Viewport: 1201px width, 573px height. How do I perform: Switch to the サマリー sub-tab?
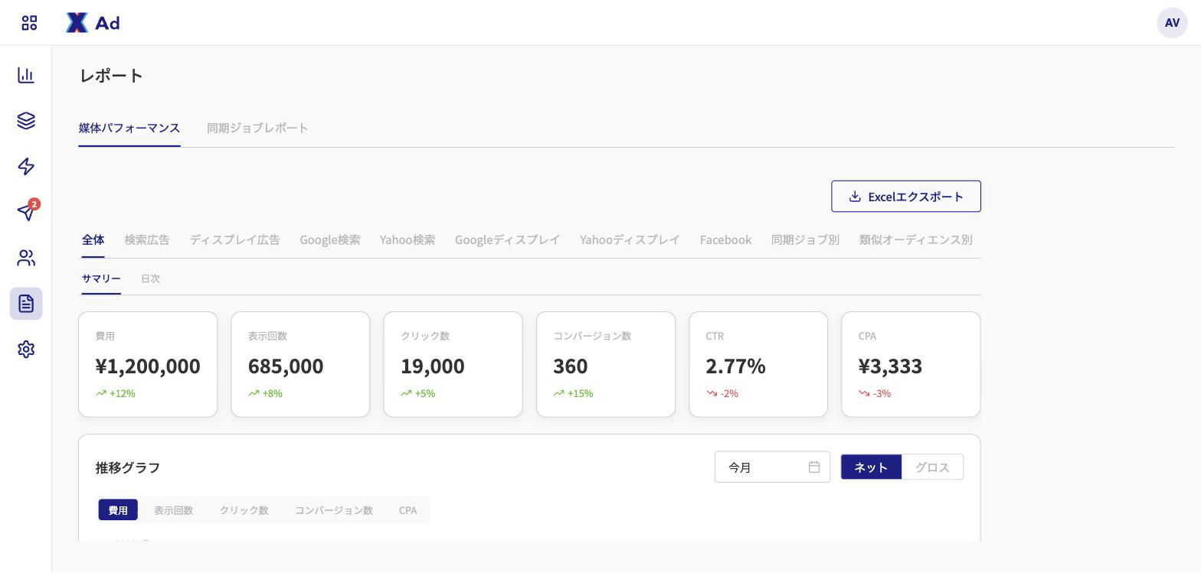pos(101,278)
